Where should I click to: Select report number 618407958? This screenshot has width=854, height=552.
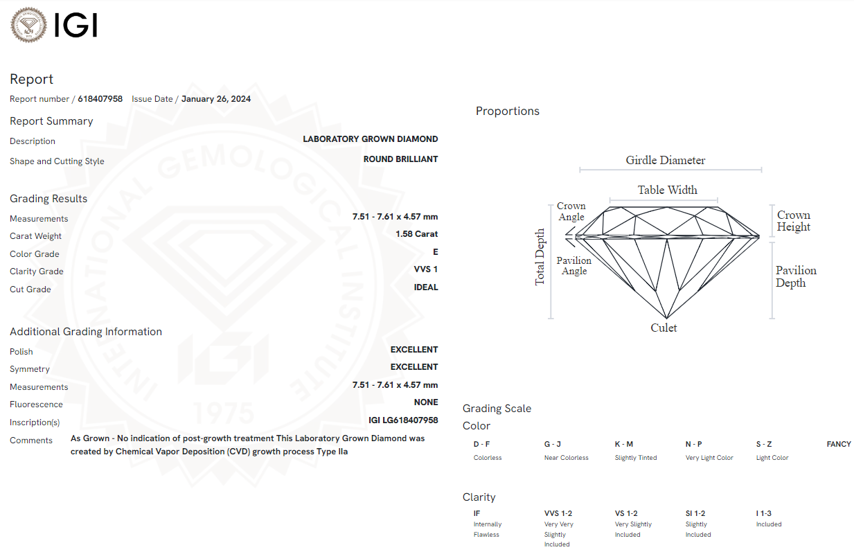(100, 99)
